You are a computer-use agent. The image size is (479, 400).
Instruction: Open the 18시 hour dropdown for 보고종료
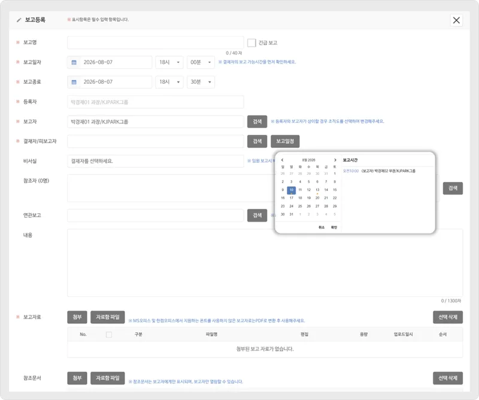coord(169,82)
